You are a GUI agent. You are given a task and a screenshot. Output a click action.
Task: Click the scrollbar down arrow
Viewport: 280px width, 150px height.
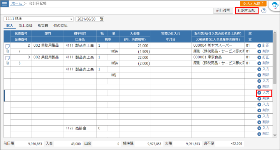[x=275, y=135]
